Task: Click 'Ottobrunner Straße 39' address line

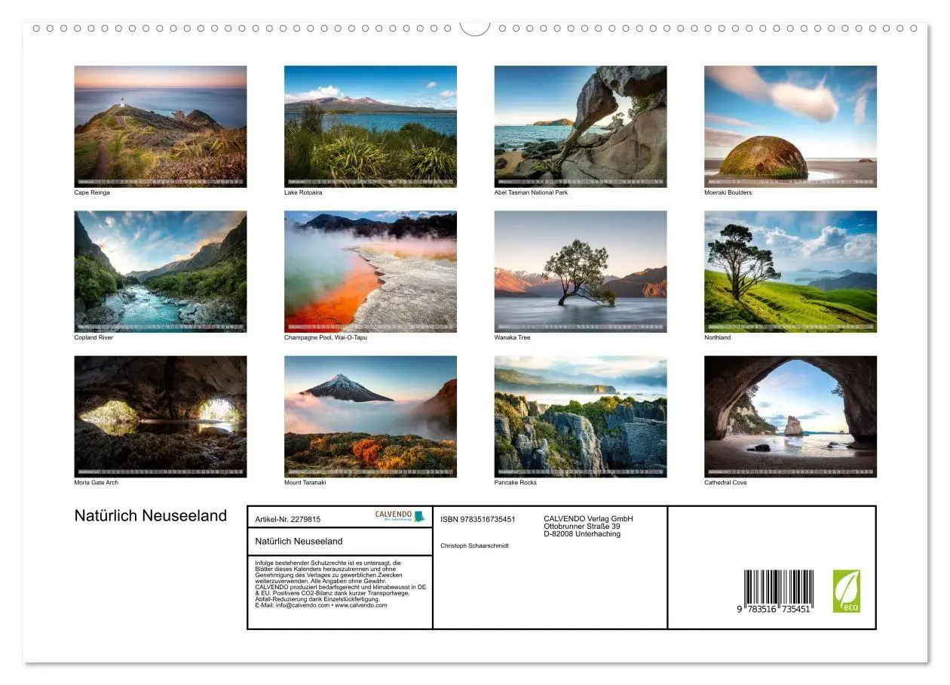Action: click(x=582, y=527)
